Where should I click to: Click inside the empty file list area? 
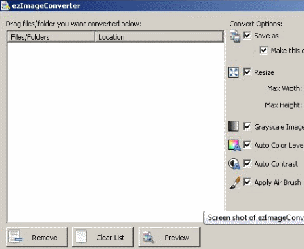pyautogui.click(x=116, y=132)
